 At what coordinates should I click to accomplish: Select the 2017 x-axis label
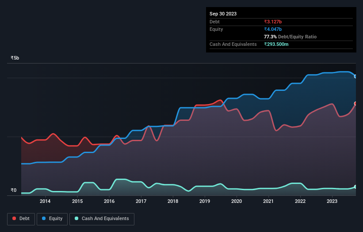[x=141, y=201]
